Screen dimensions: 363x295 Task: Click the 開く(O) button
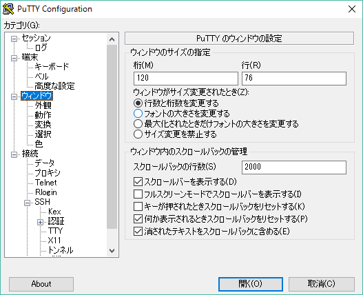[x=251, y=284]
